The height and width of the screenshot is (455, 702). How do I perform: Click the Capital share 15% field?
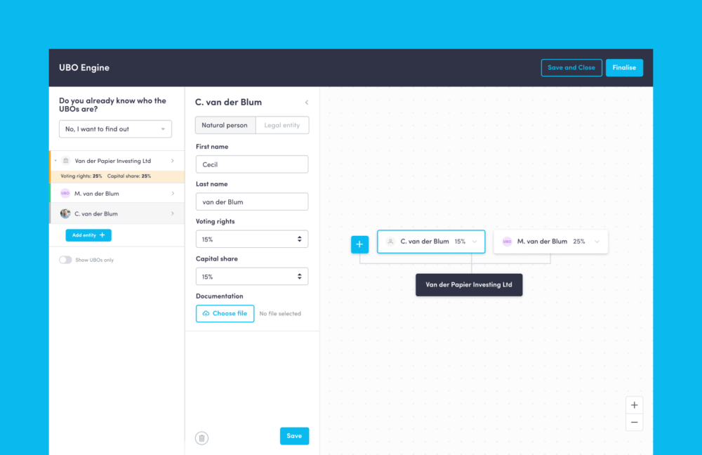click(251, 277)
